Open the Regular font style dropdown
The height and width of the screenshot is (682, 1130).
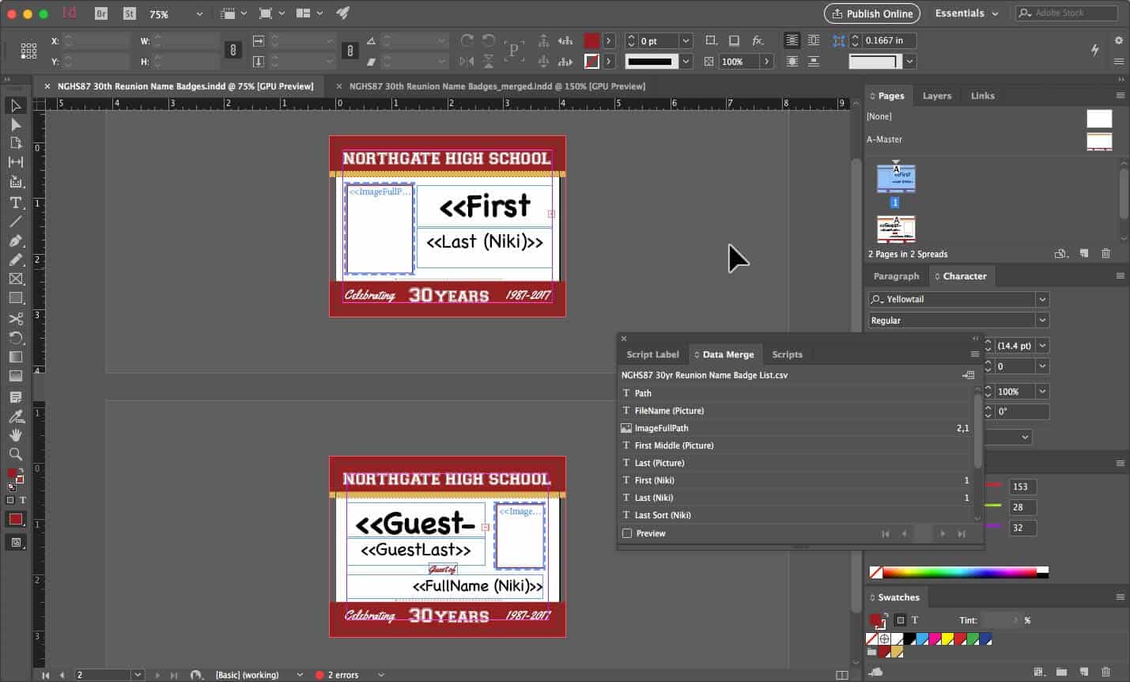pyautogui.click(x=1042, y=320)
